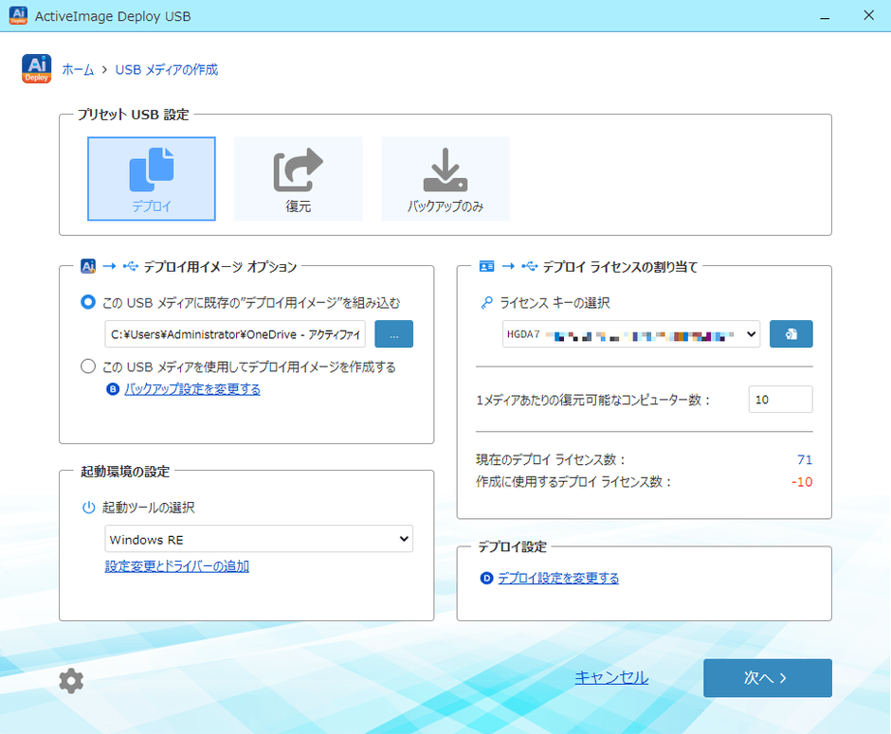Select radio to create deploy image with USB
Image resolution: width=891 pixels, height=734 pixels.
(x=88, y=366)
